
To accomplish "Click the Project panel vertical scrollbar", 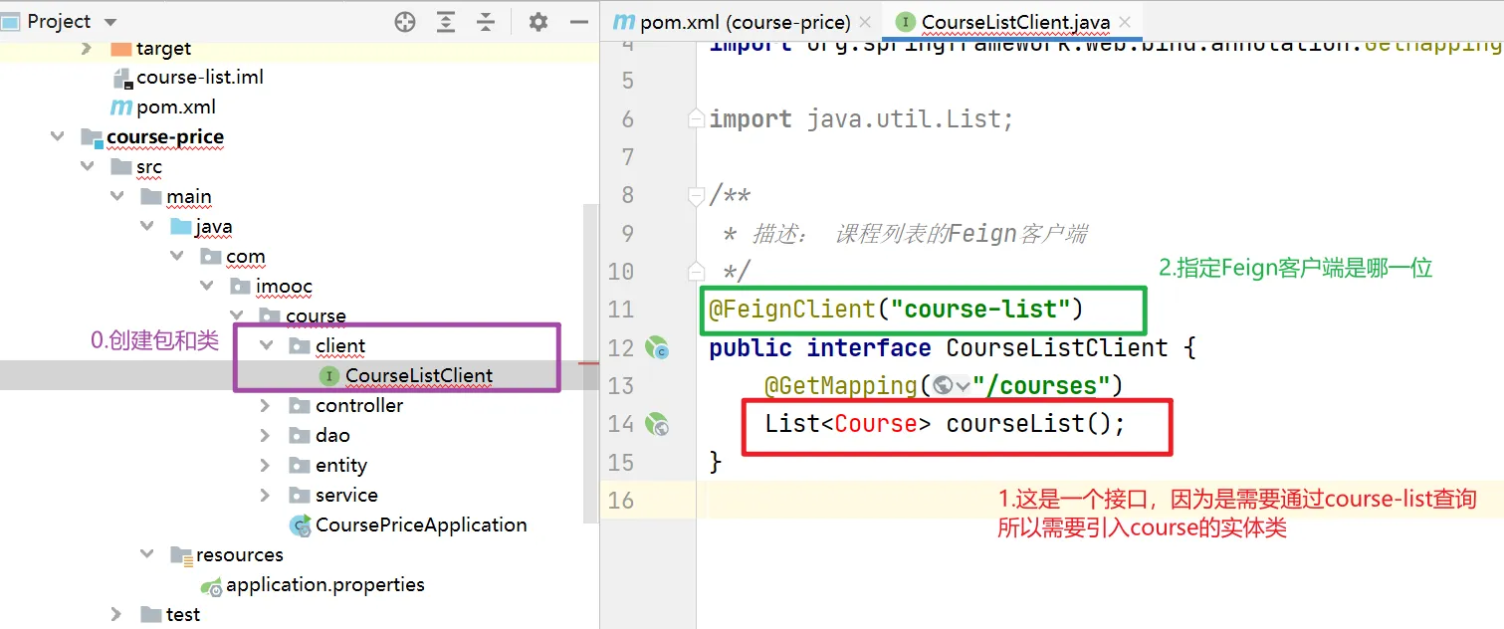I will (591, 363).
